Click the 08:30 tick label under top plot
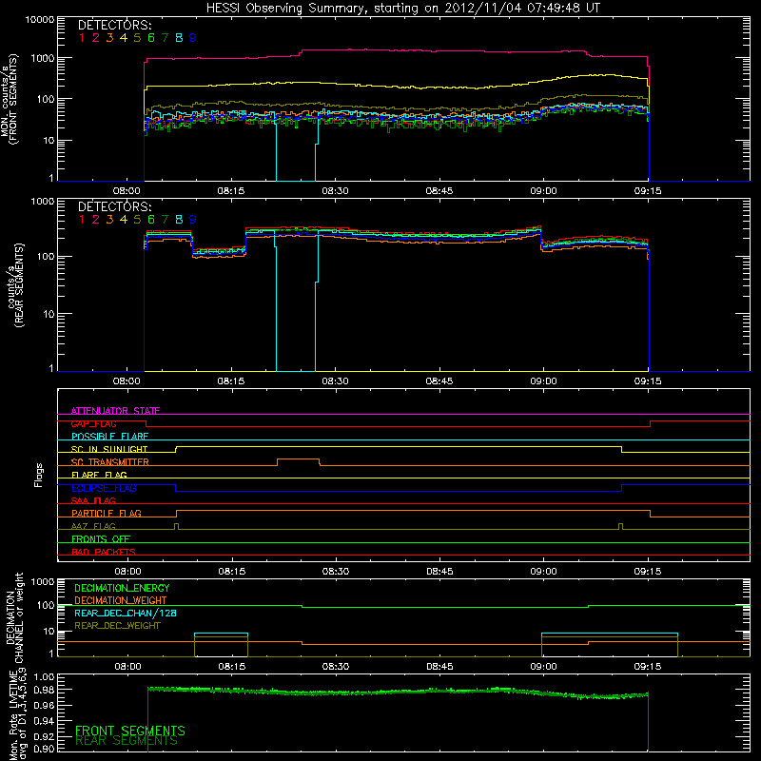The height and width of the screenshot is (761, 761). click(x=335, y=191)
